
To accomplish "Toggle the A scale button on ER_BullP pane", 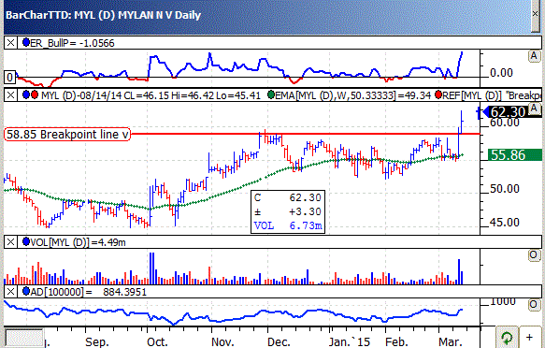I will tap(534, 56).
